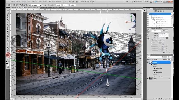Image resolution: width=179 pixels, height=100 pixels.
Task: Open the layer blending mode Normal dropdown
Action: (154, 57)
